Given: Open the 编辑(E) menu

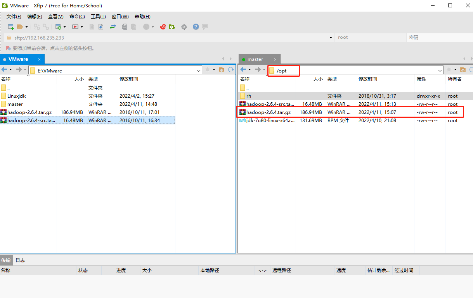Looking at the screenshot, I should 35,17.
